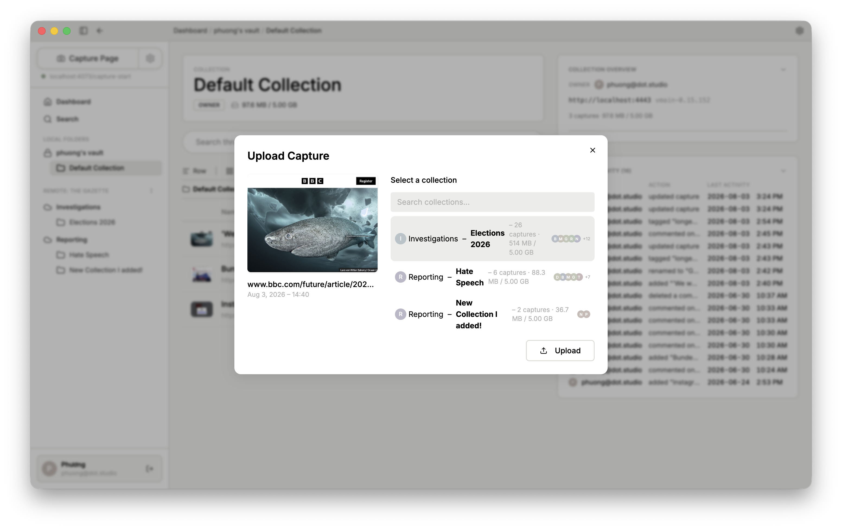Click the 'R' avatar beside Hate Speech
This screenshot has height=529, width=842.
point(400,277)
